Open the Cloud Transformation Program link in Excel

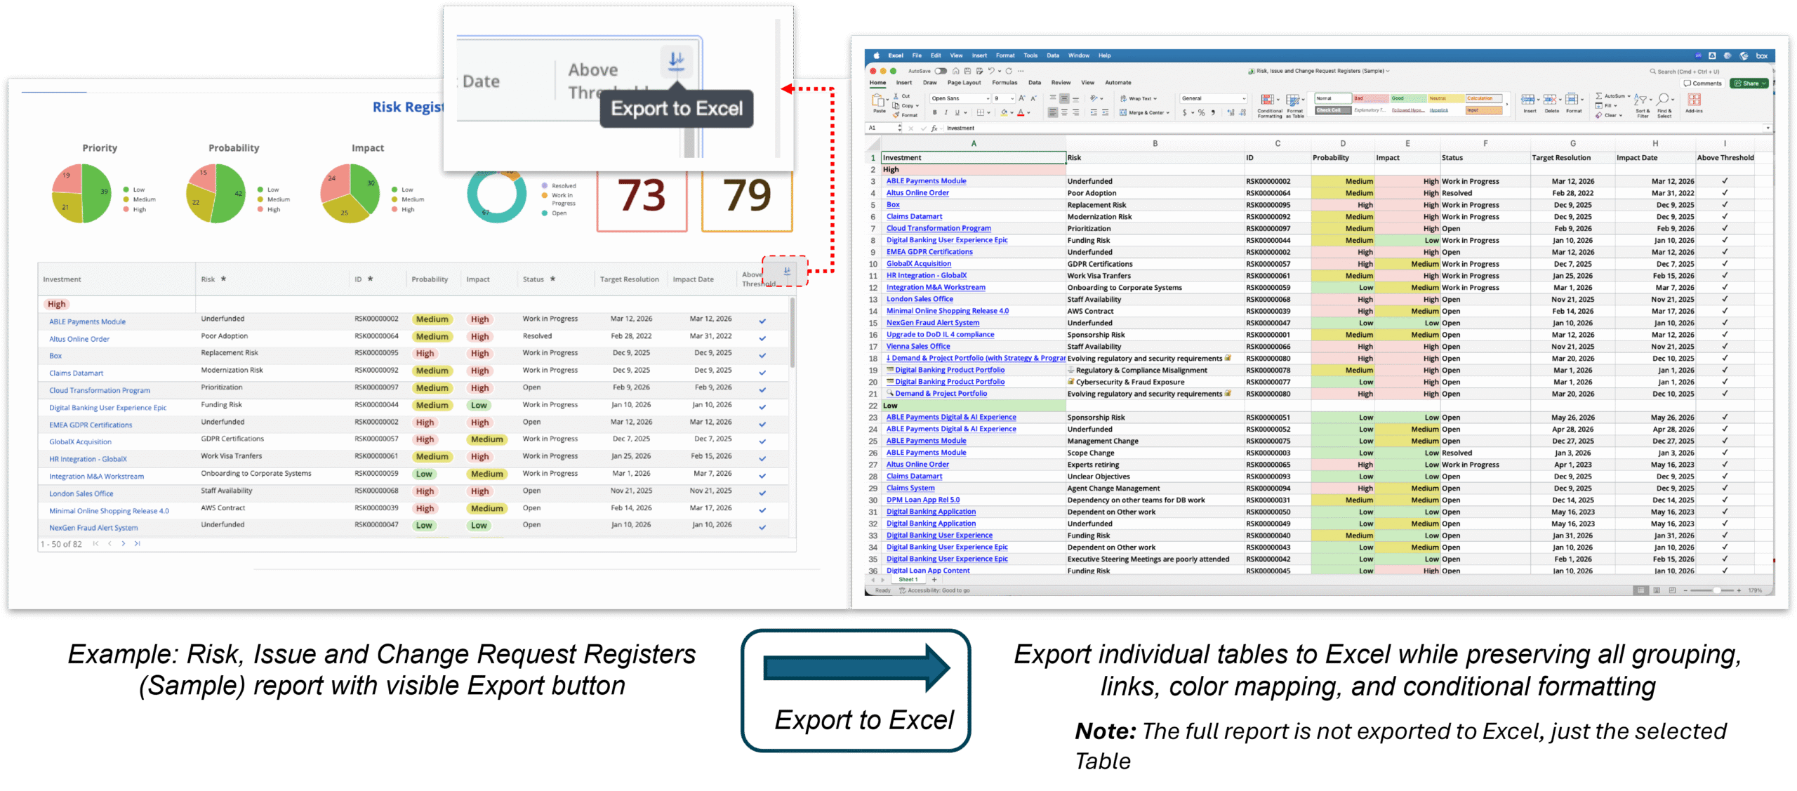click(x=939, y=228)
